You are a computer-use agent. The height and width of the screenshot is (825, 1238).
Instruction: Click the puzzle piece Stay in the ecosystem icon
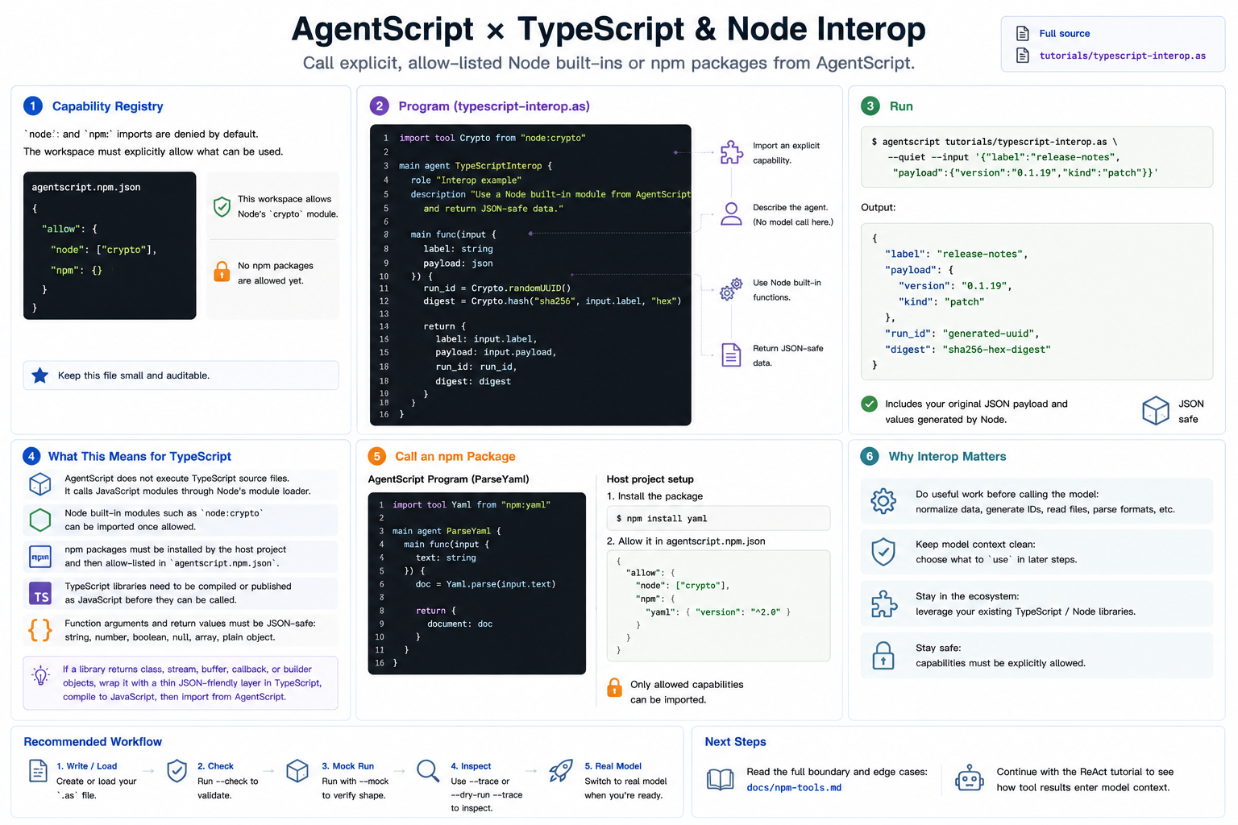(883, 603)
